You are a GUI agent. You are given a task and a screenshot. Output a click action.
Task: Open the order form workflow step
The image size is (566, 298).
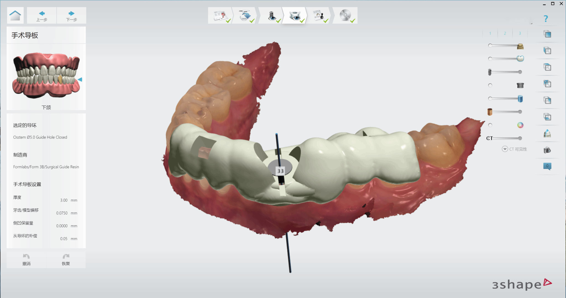221,16
